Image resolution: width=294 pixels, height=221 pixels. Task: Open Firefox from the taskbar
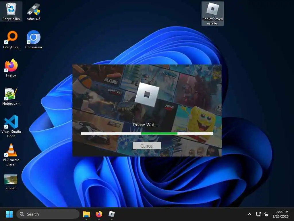(x=99, y=214)
